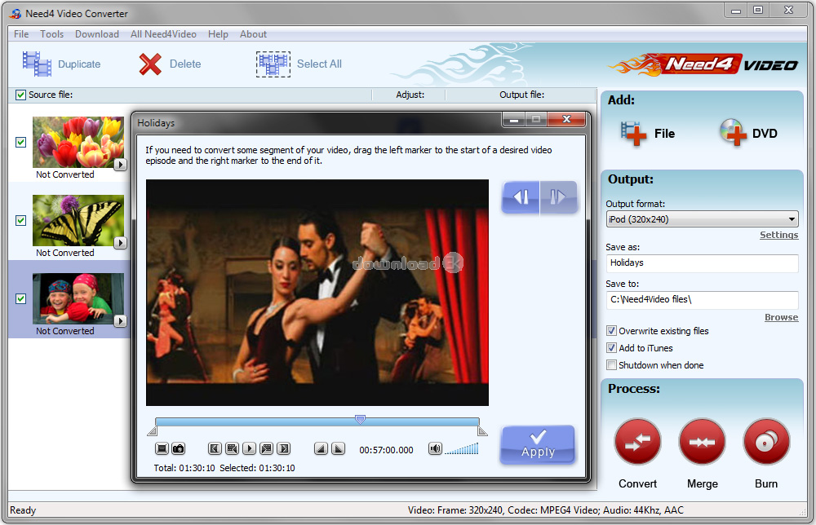Viewport: 816px width, 525px height.
Task: Click the red Convert round button
Action: click(637, 442)
